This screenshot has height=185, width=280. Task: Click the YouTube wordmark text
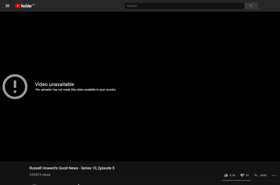(x=26, y=6)
